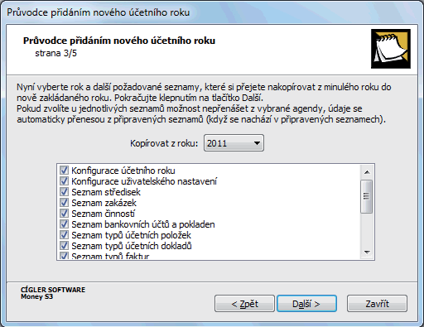
Task: Click the notepad wizard icon
Action: point(391,49)
